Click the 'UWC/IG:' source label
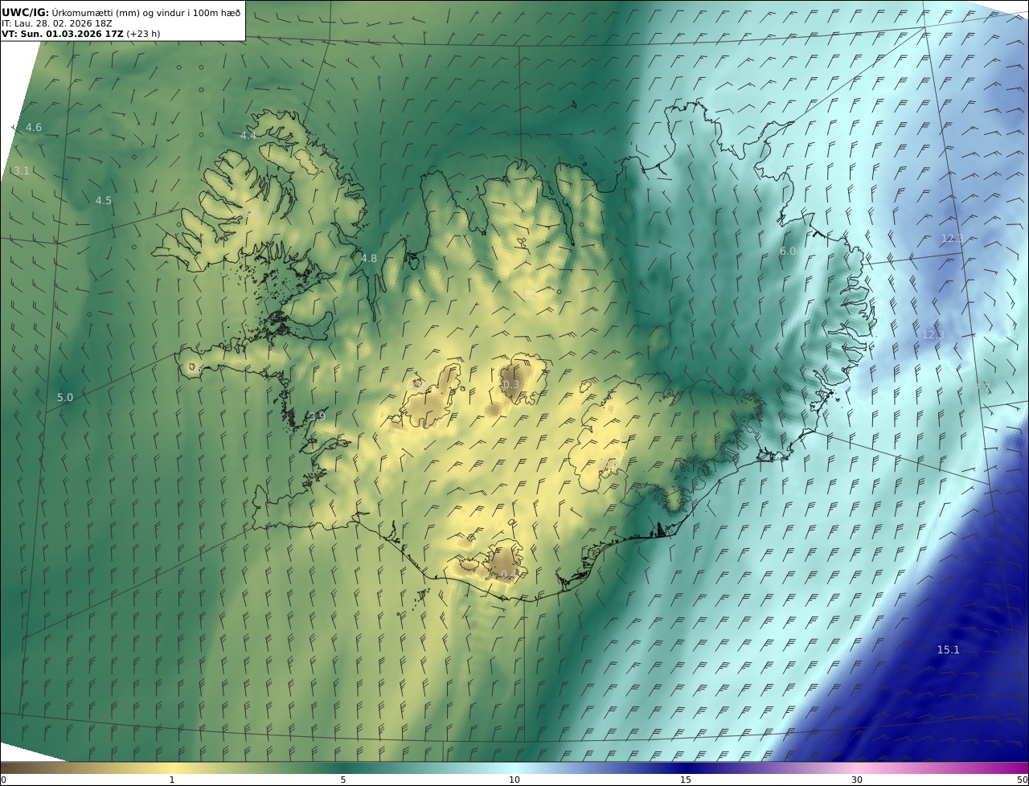Viewport: 1029px width, 786px height. click(x=26, y=13)
